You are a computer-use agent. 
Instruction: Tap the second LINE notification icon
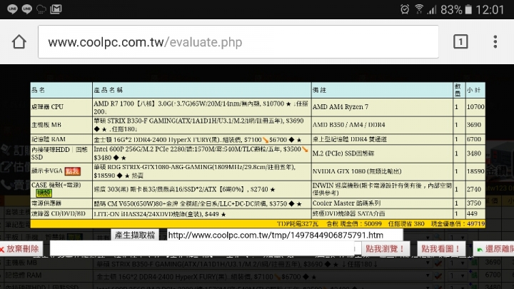point(27,9)
